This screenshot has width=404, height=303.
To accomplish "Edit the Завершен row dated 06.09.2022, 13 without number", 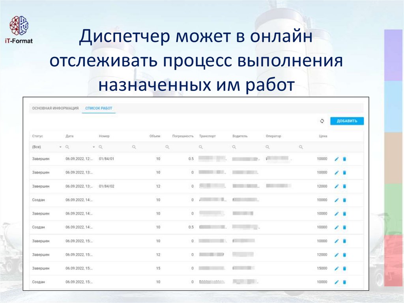I will tap(337, 173).
